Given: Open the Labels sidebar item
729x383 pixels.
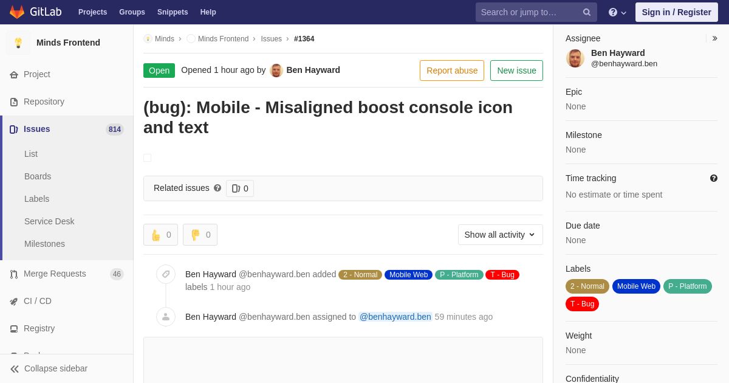Looking at the screenshot, I should coord(36,199).
